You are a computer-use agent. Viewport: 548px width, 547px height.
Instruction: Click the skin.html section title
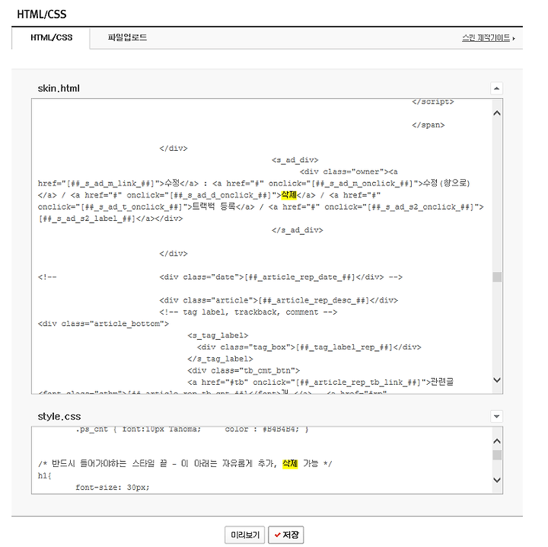coord(59,88)
